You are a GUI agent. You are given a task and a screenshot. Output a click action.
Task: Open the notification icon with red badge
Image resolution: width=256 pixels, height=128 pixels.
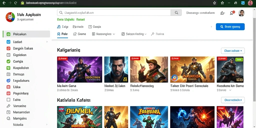click(232, 13)
